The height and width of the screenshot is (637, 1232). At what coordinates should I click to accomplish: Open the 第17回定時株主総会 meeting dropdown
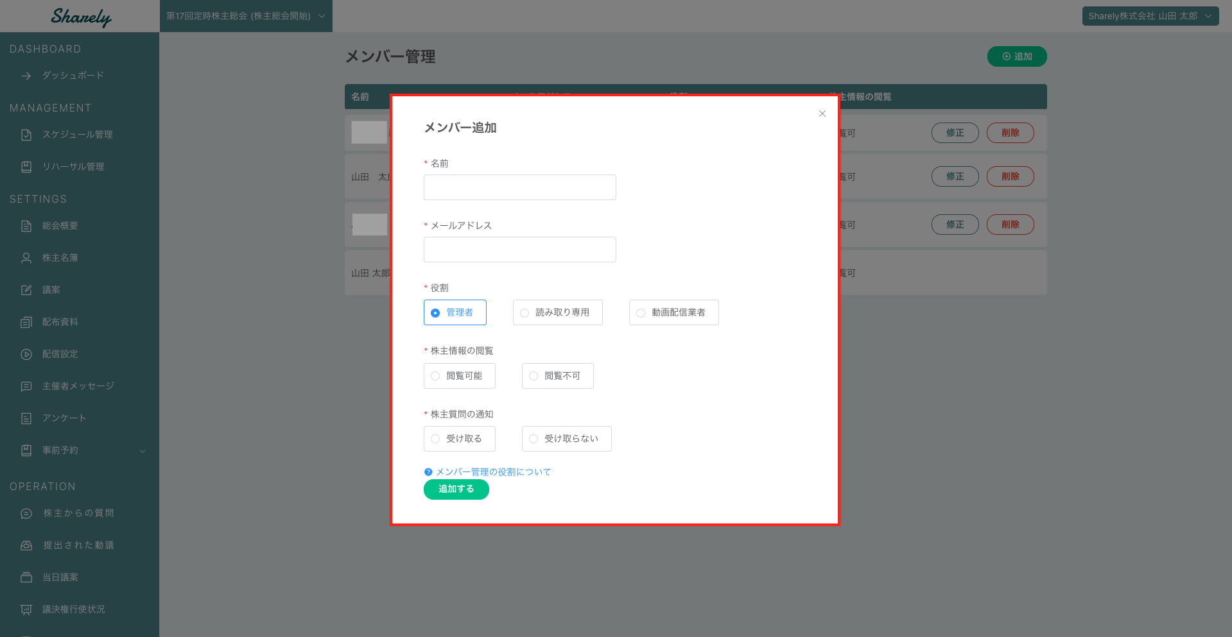(246, 16)
